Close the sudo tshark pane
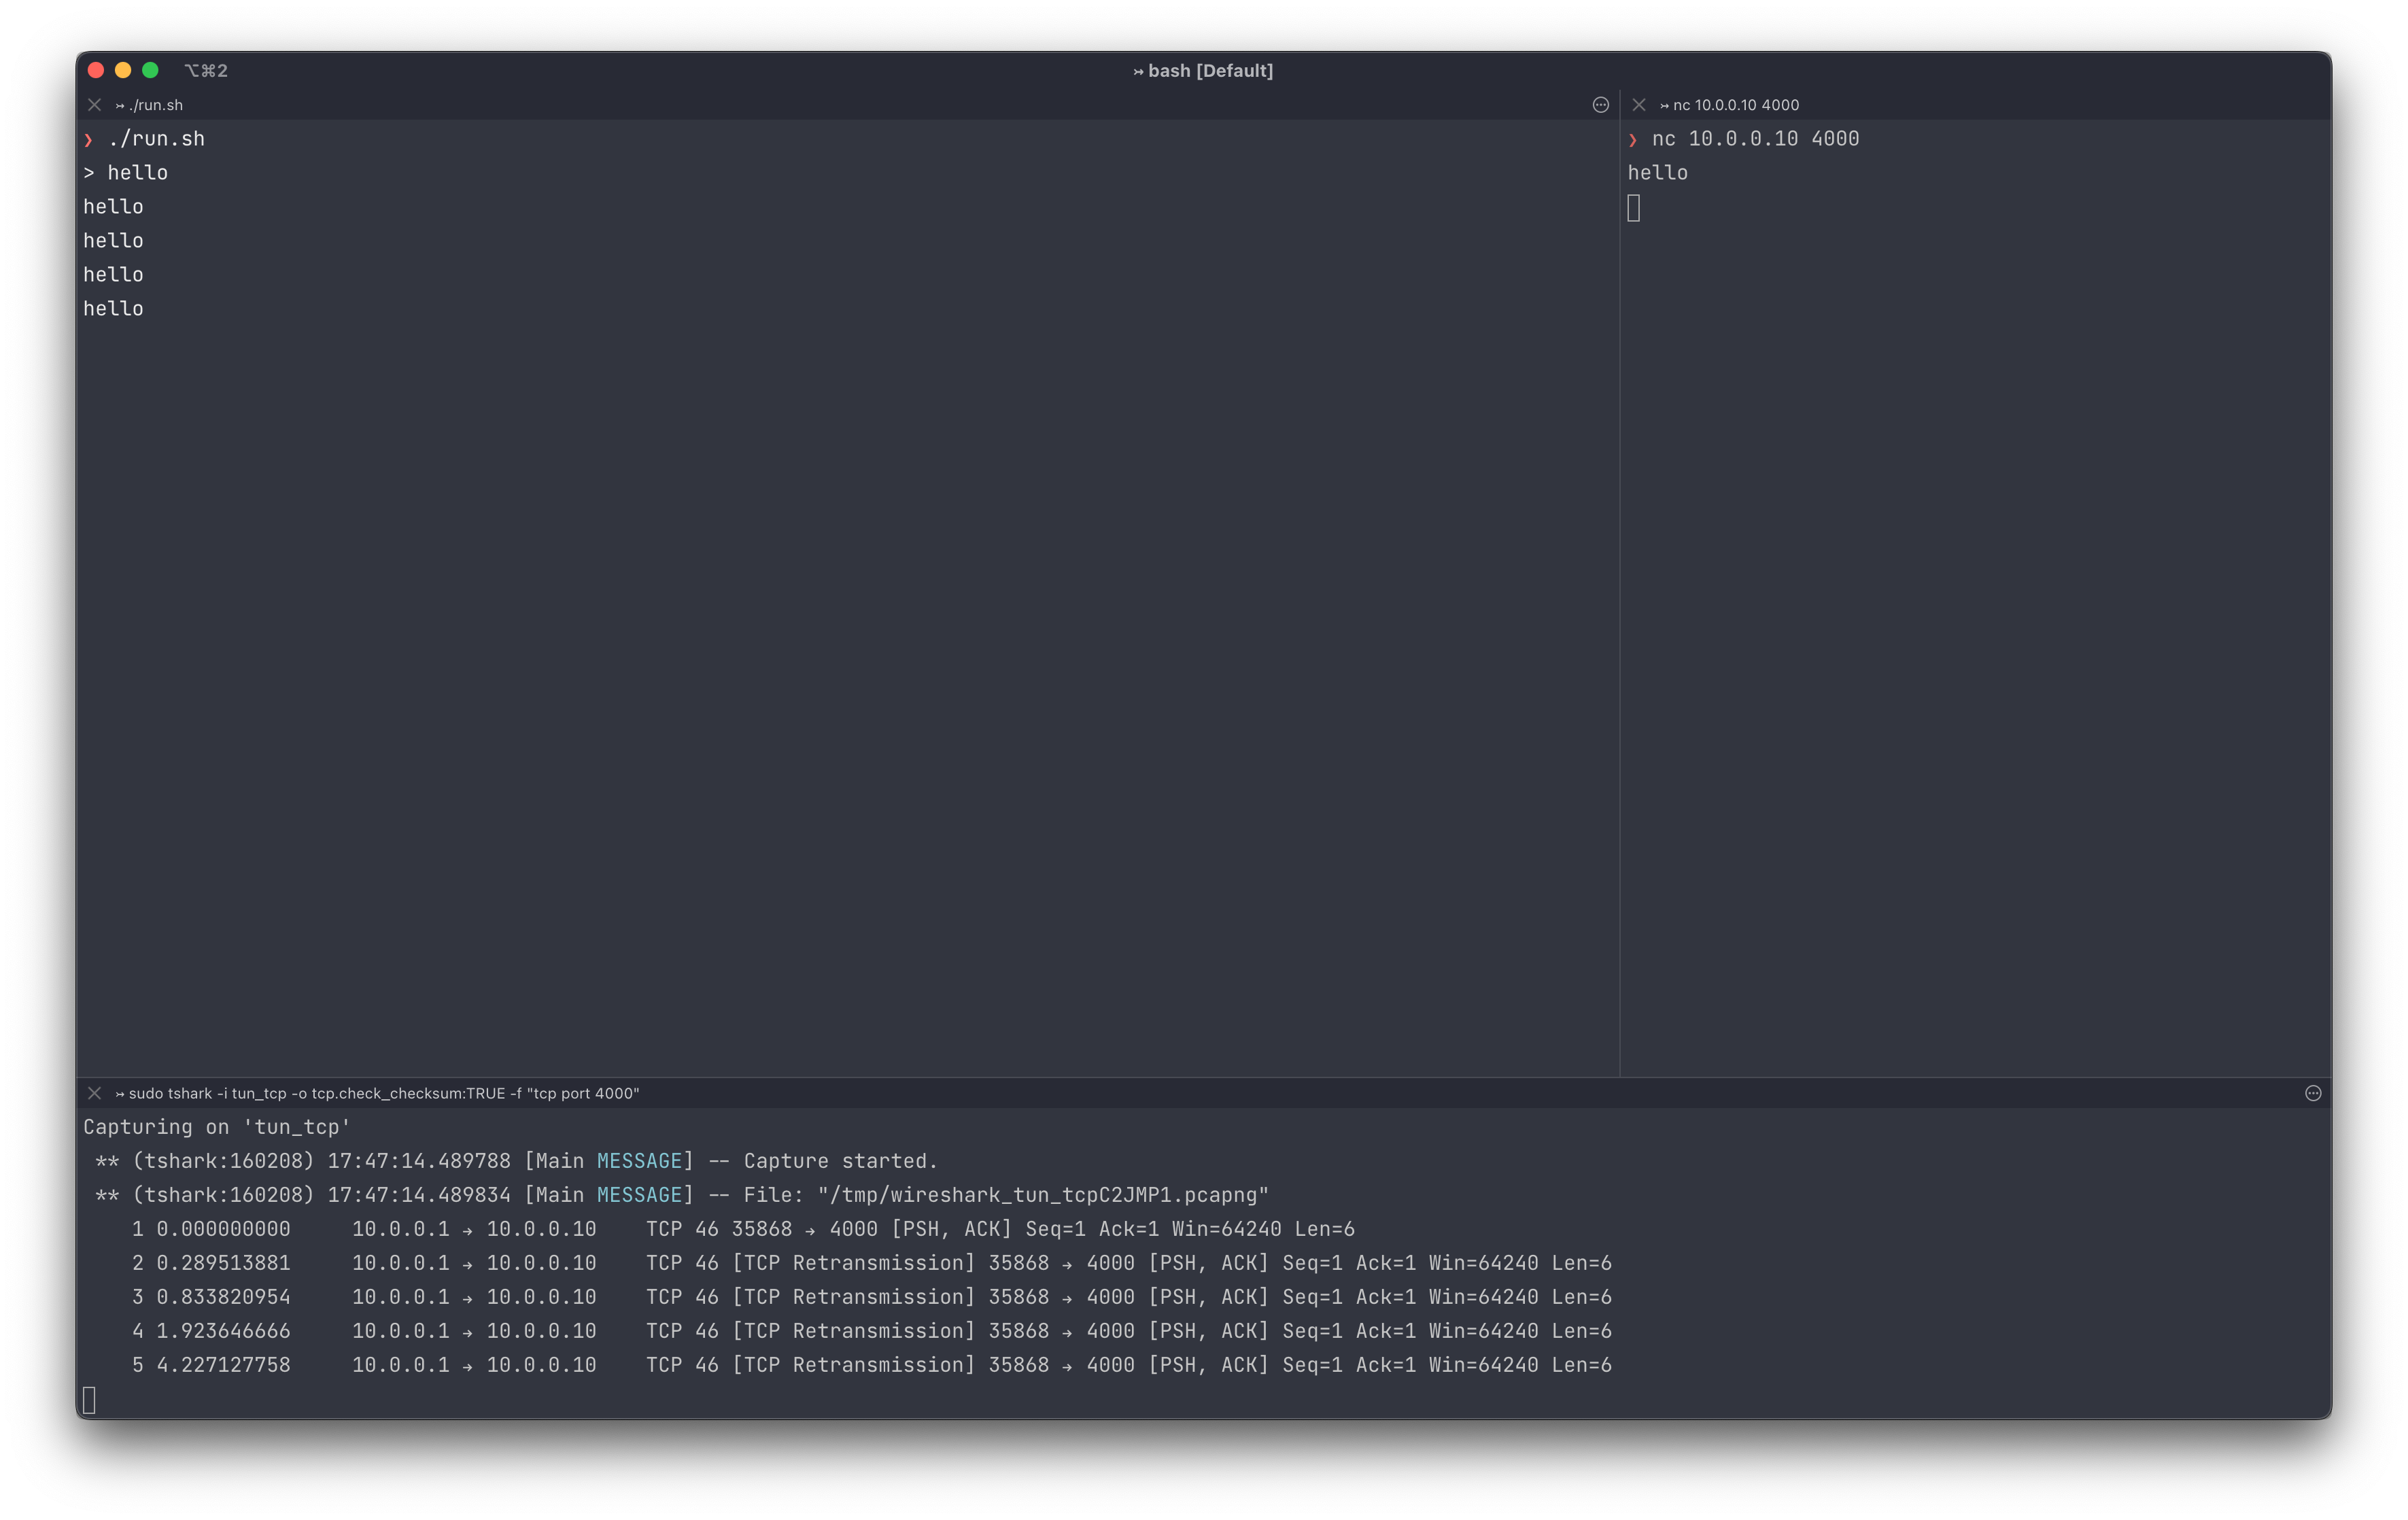Screen dimensions: 2408x1520 (x=94, y=1093)
